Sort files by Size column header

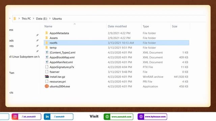(174, 26)
